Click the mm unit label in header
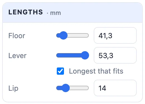 pyautogui.click(x=55, y=13)
